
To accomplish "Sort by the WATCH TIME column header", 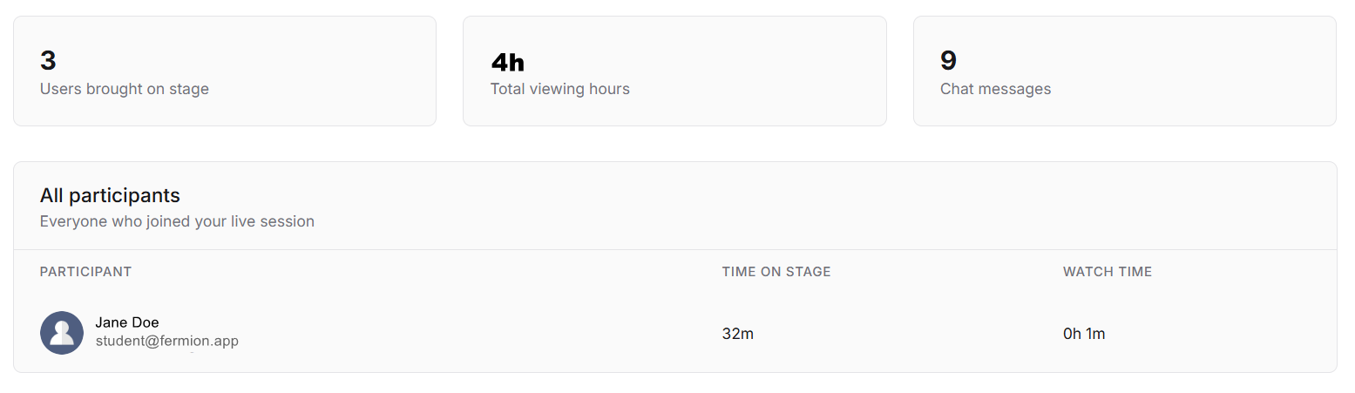I will [x=1107, y=272].
